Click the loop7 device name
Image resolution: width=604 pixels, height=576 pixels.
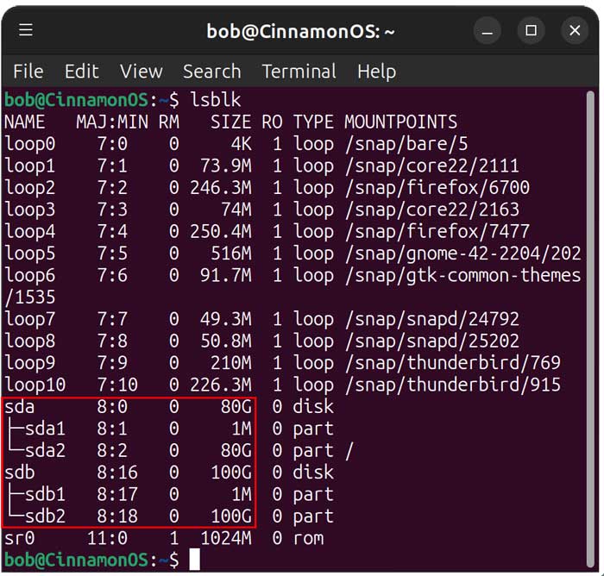point(29,320)
